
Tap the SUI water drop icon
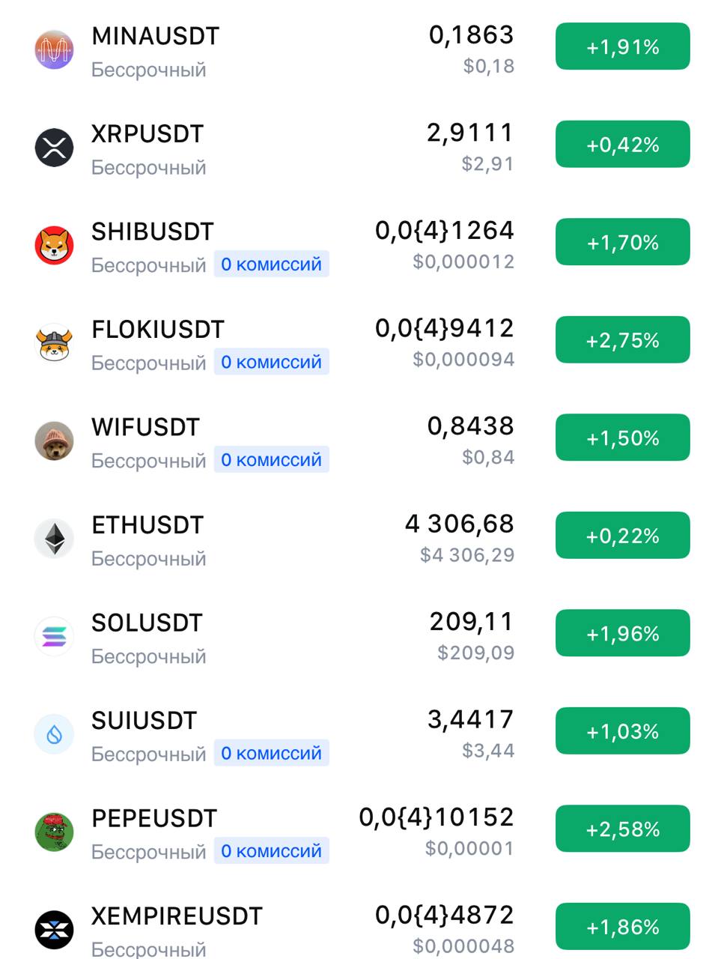coord(54,734)
